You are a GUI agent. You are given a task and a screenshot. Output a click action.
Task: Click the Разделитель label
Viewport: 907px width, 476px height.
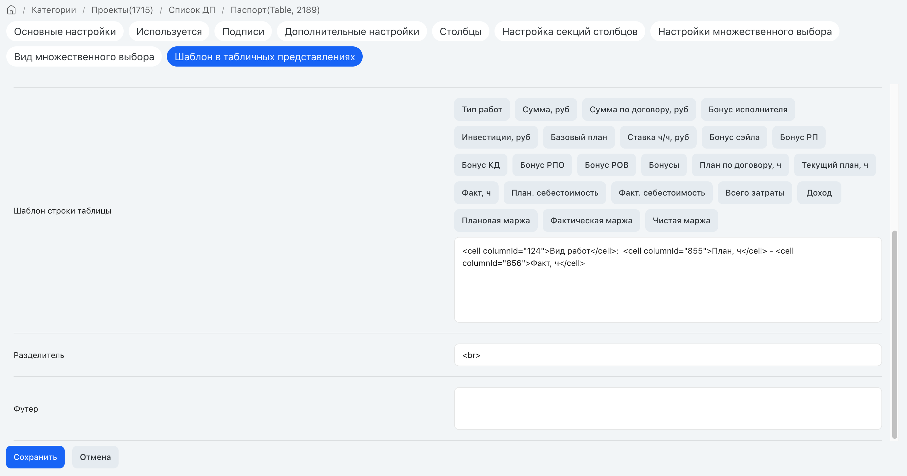coord(39,355)
